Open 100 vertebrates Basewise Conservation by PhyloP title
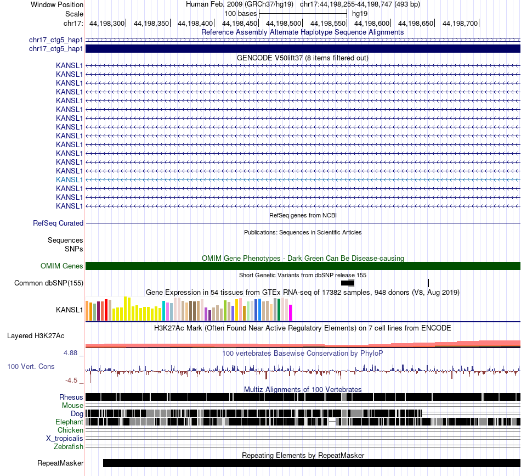 click(x=303, y=353)
